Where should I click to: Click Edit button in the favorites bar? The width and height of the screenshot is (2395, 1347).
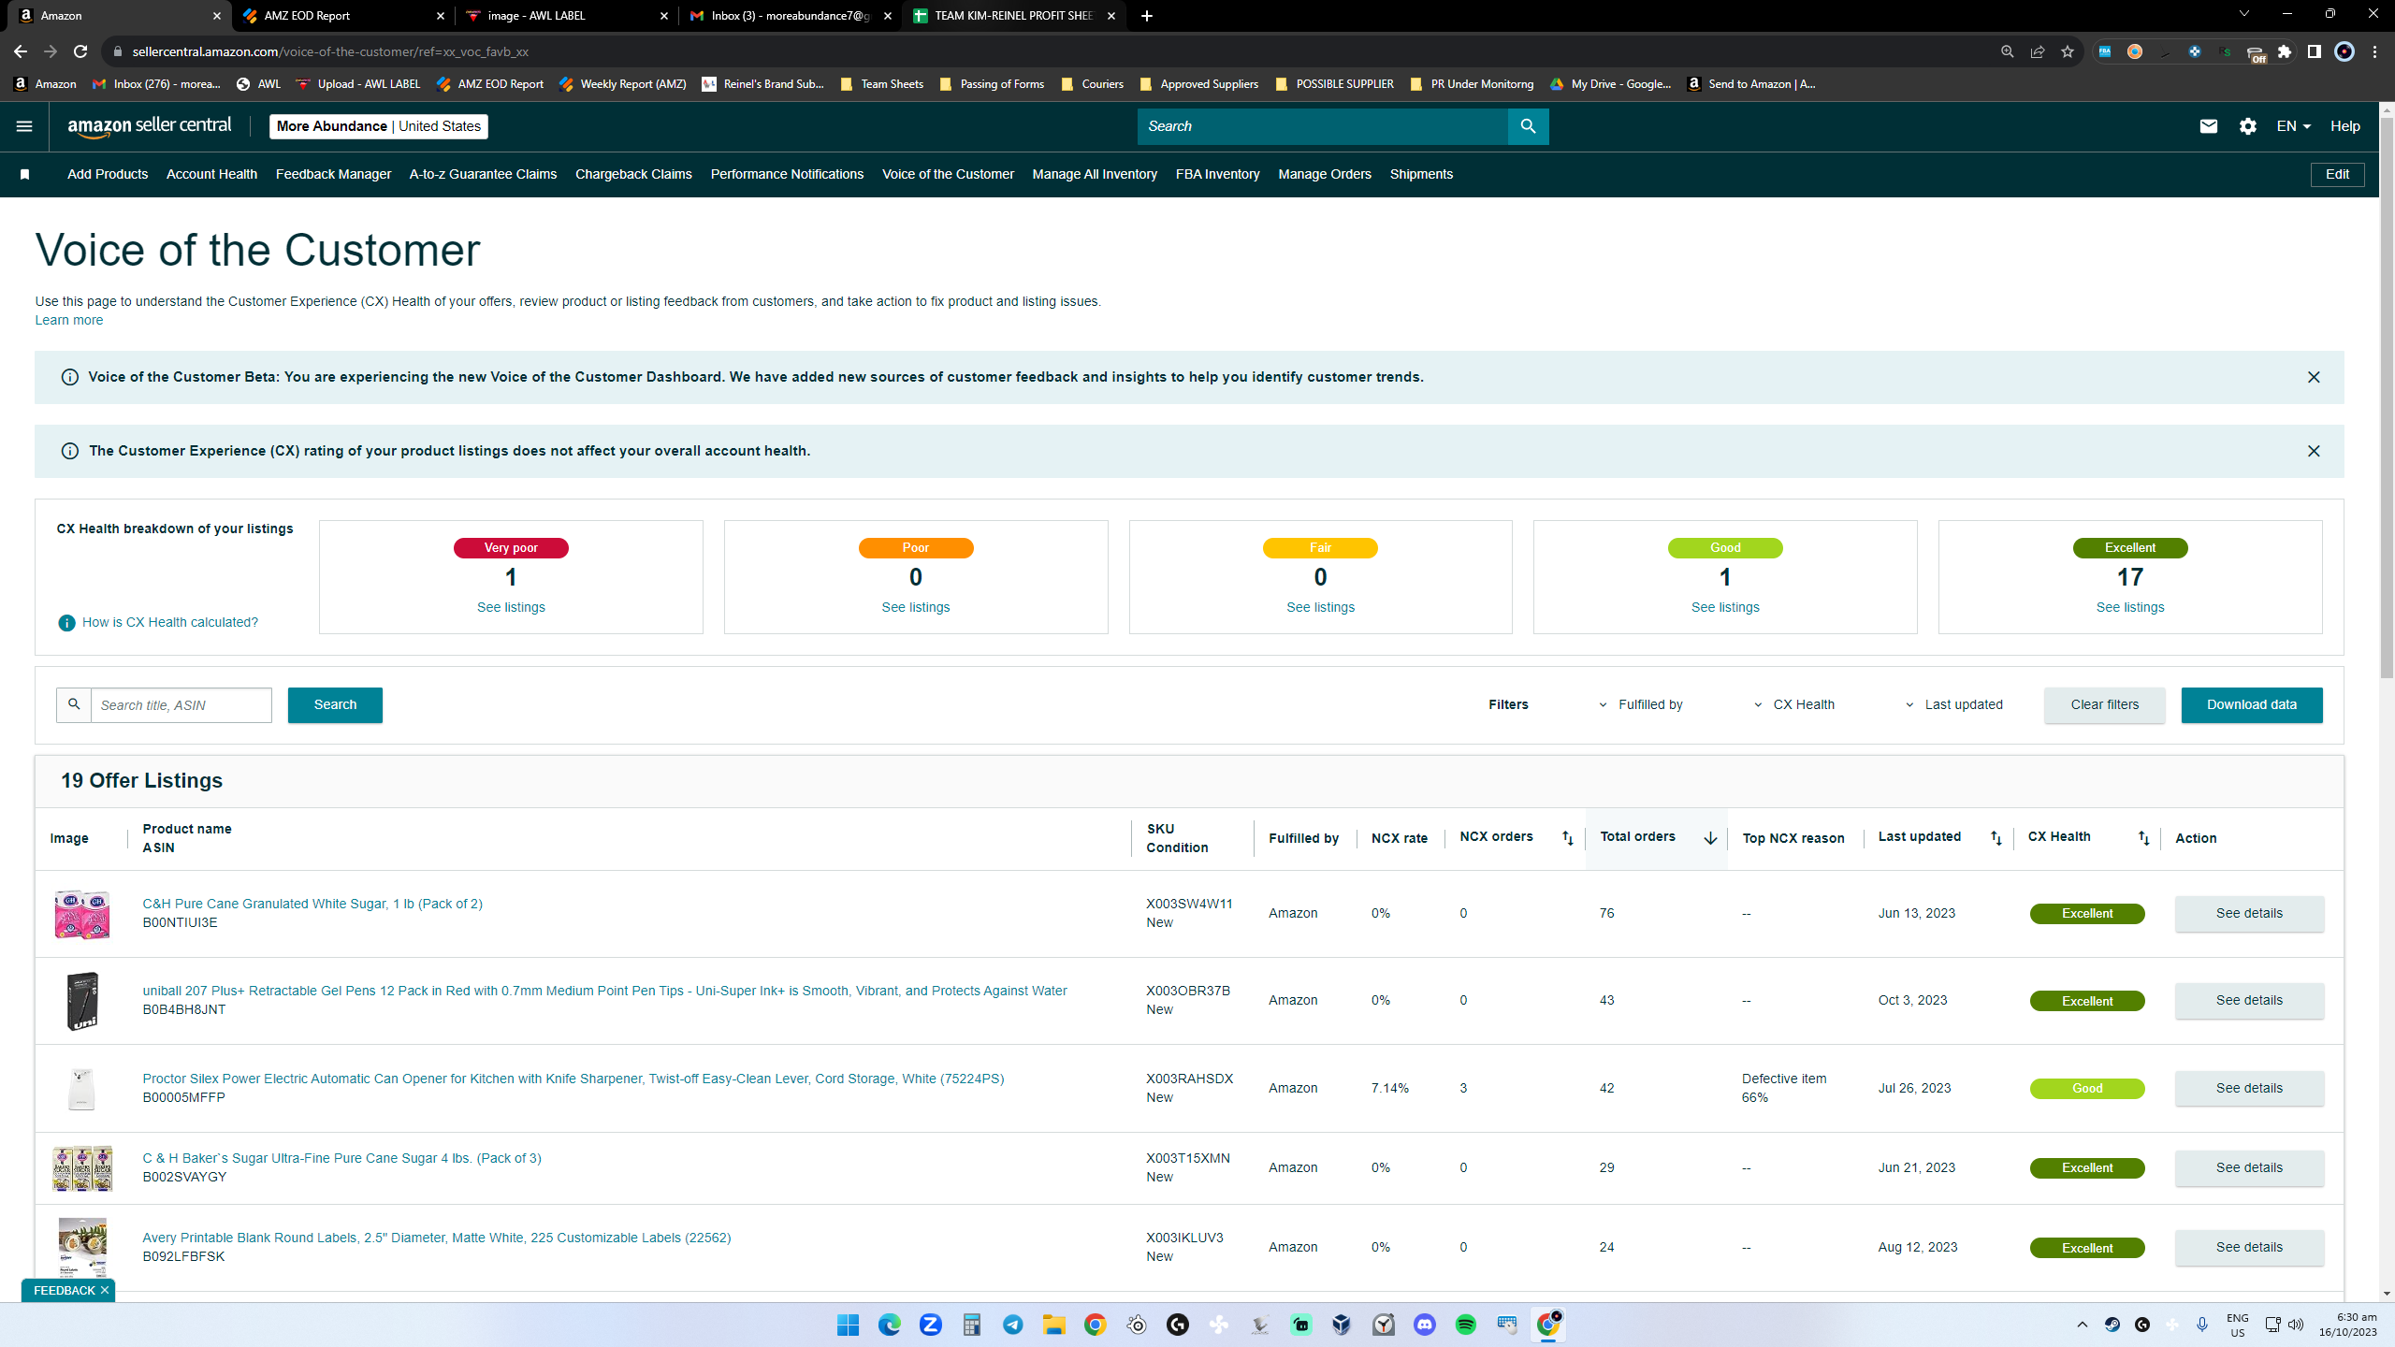pyautogui.click(x=2337, y=175)
